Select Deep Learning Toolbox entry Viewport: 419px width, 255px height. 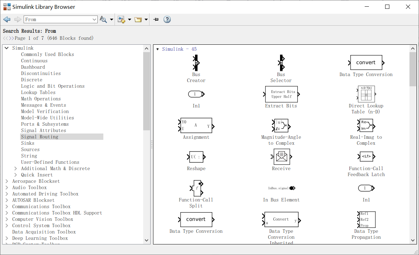pos(40,238)
